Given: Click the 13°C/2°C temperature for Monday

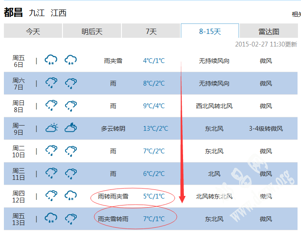Looking at the screenshot, I should (x=156, y=129).
